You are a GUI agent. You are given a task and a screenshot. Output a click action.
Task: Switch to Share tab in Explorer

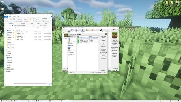(x=14, y=17)
